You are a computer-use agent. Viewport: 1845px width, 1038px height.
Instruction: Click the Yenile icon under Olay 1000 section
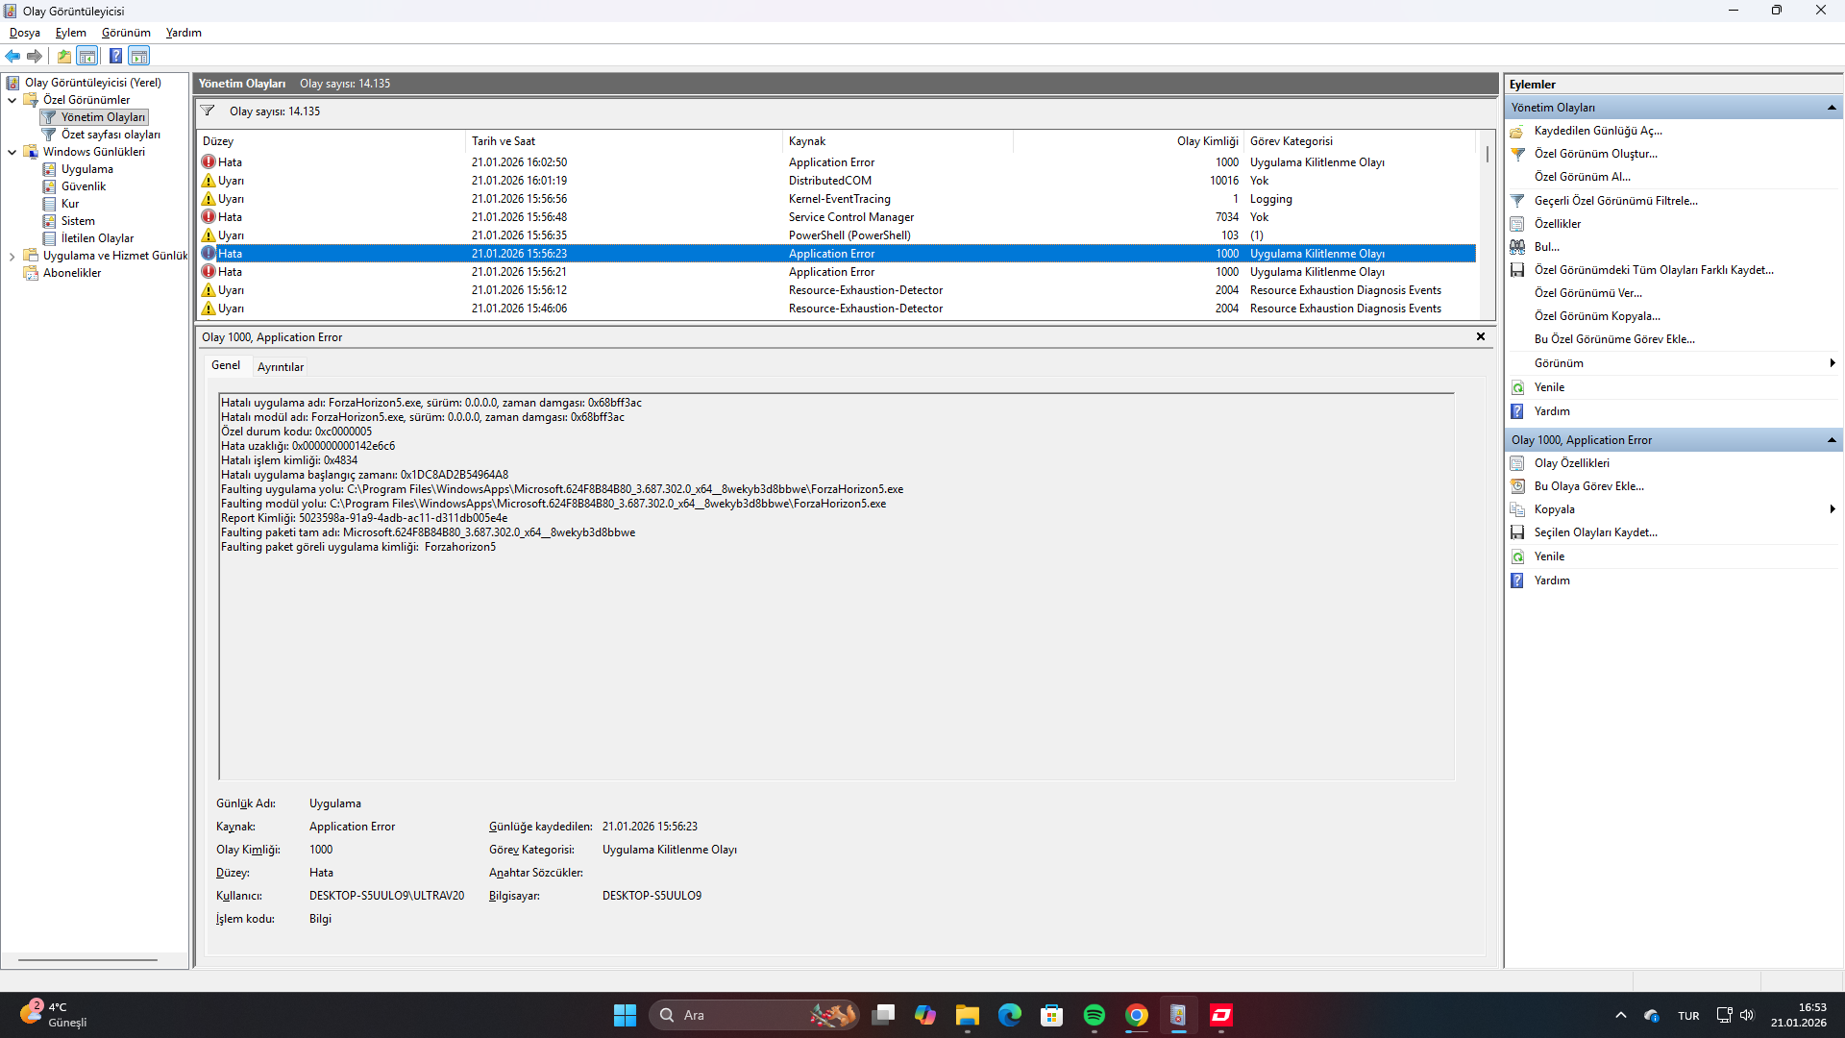tap(1517, 556)
